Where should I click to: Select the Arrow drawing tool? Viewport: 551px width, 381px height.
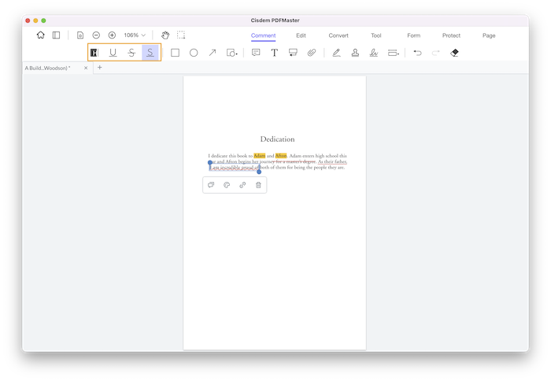pyautogui.click(x=213, y=53)
